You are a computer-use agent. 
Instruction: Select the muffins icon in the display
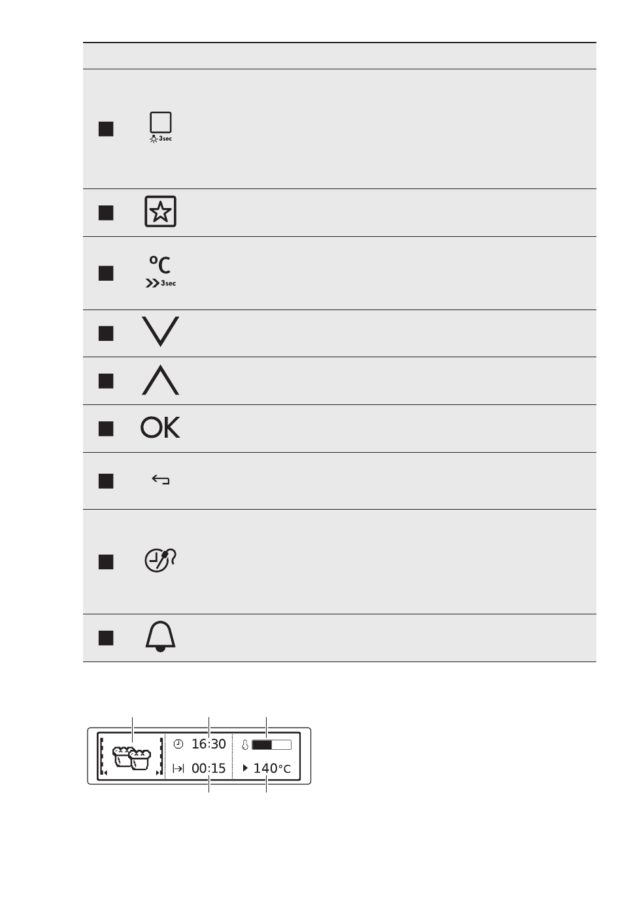click(x=131, y=758)
